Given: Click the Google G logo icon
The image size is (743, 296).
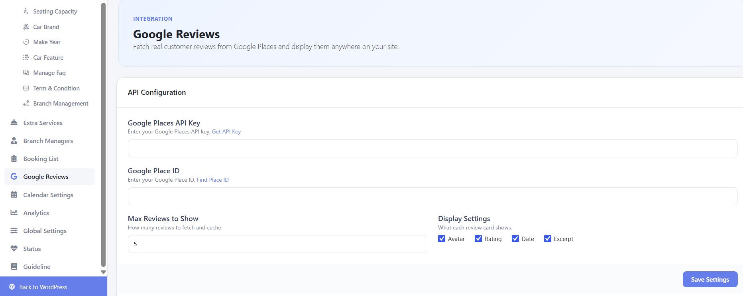Looking at the screenshot, I should tap(14, 176).
